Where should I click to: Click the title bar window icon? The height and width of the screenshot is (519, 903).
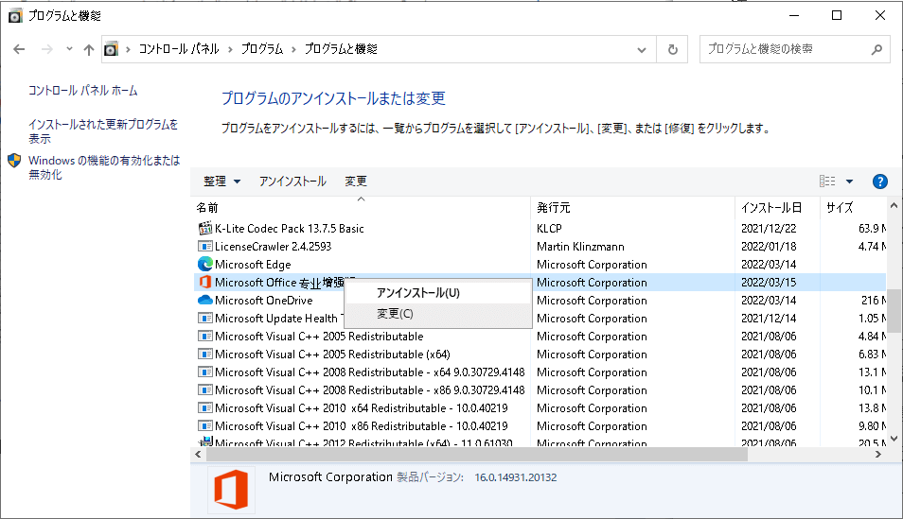[15, 15]
